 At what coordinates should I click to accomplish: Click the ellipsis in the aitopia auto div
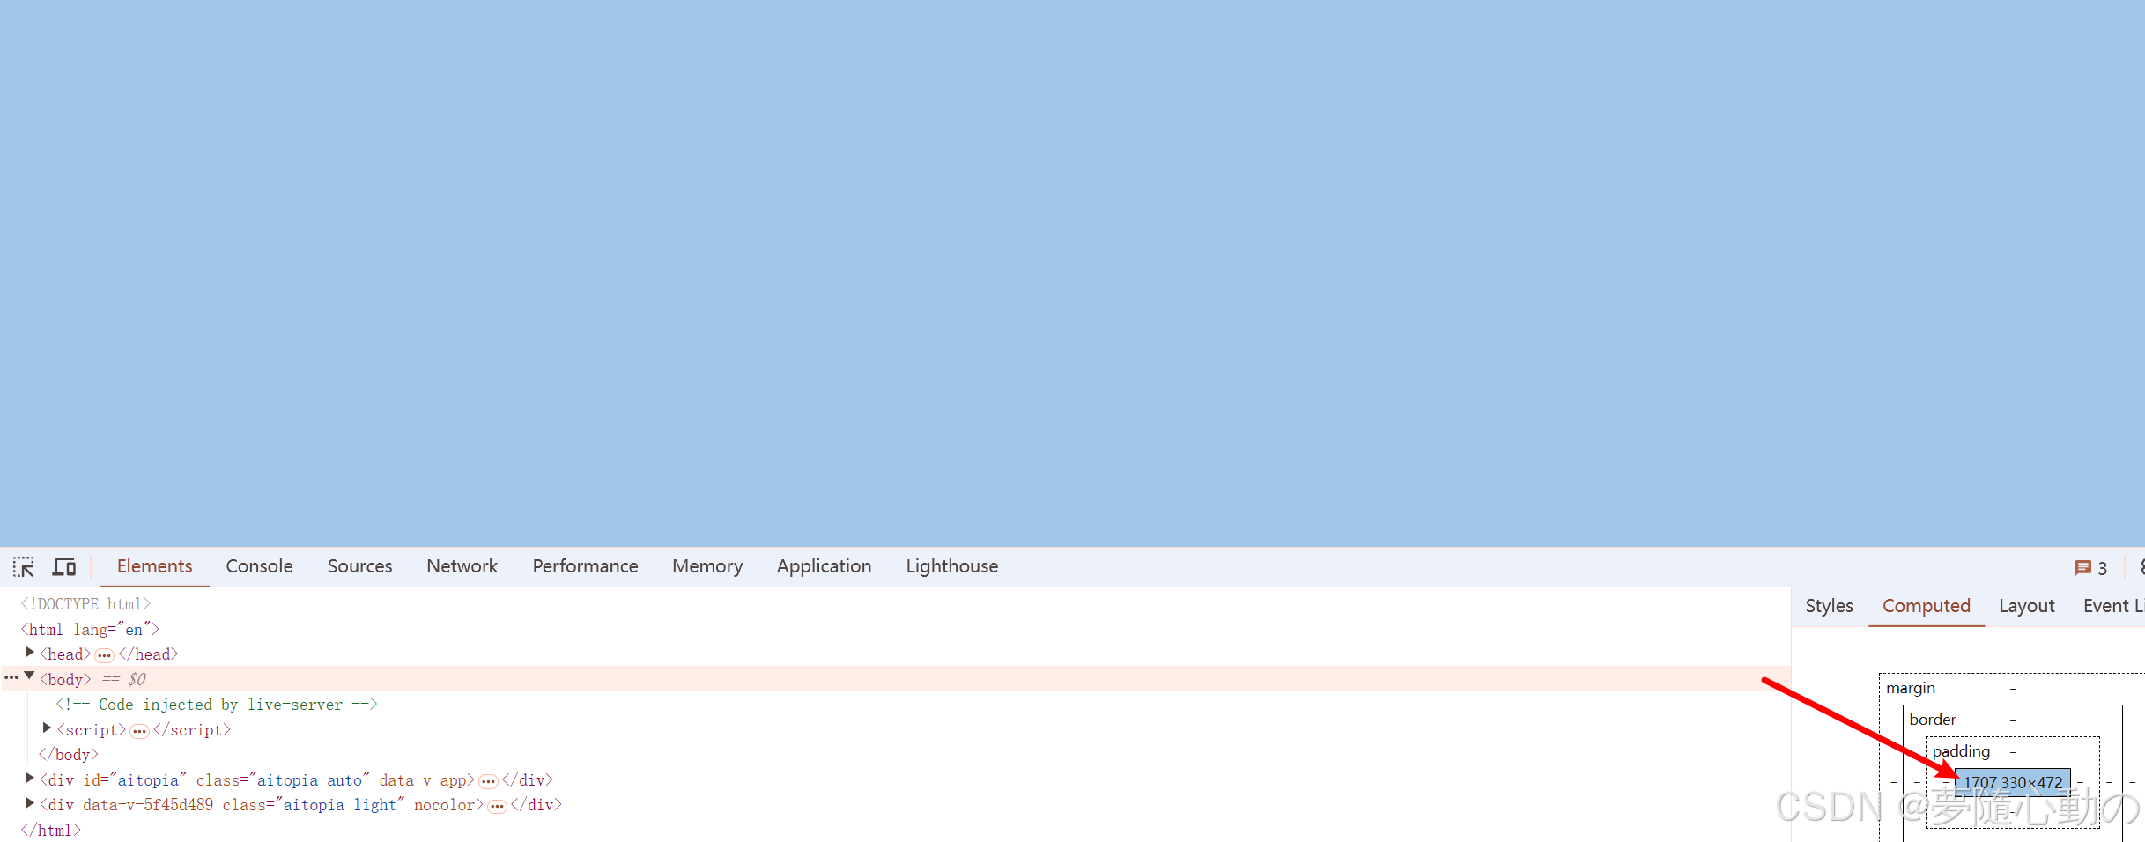(x=488, y=781)
